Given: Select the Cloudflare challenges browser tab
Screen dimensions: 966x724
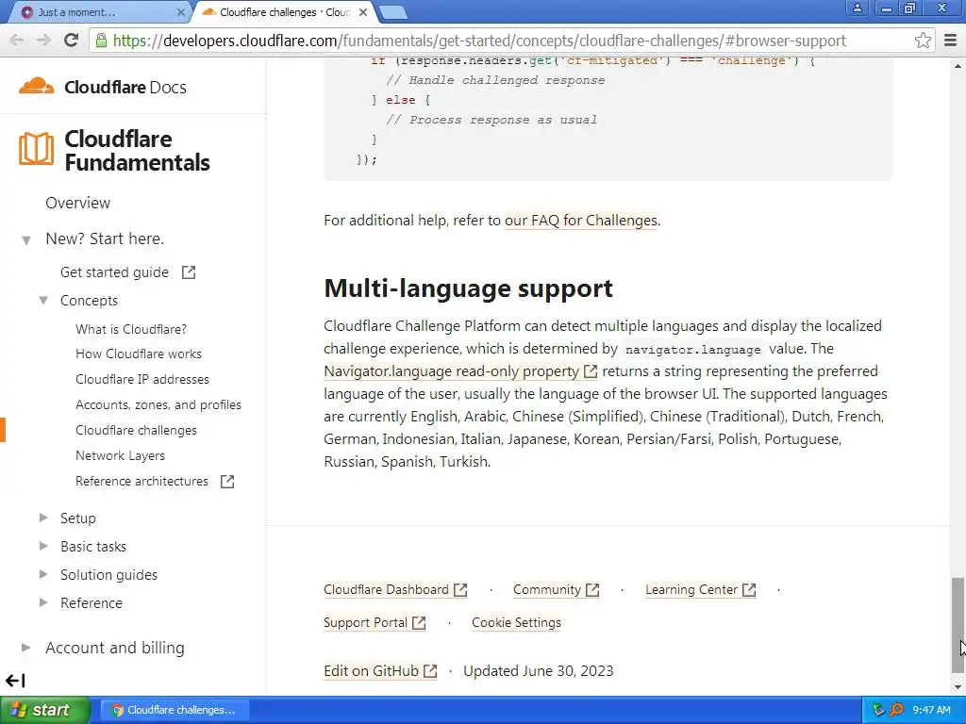Looking at the screenshot, I should pyautogui.click(x=285, y=12).
